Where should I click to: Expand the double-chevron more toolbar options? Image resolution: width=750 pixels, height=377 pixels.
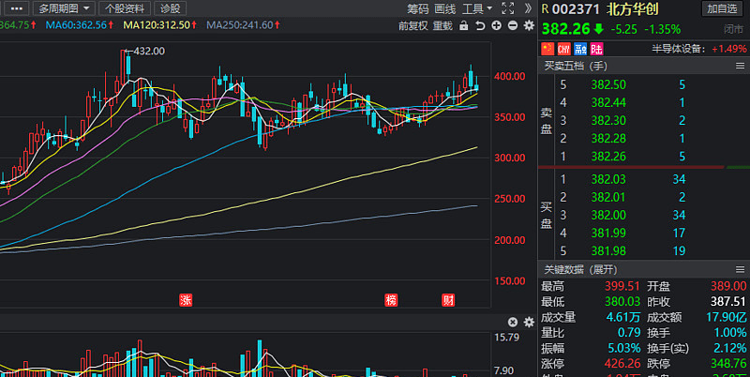click(x=528, y=8)
